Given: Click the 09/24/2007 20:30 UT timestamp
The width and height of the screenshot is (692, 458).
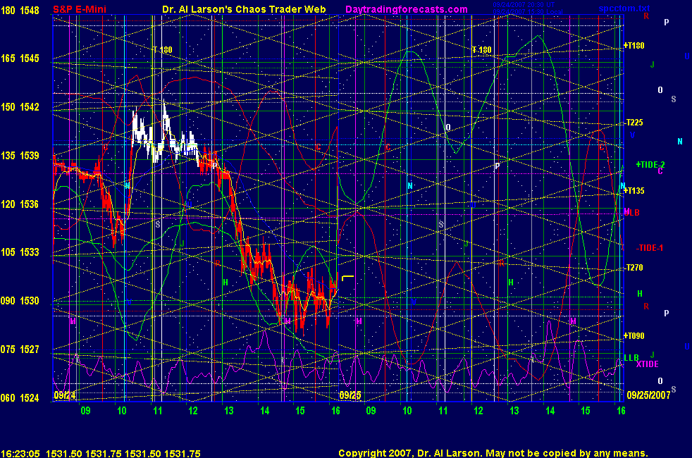Looking at the screenshot, I should click(524, 5).
